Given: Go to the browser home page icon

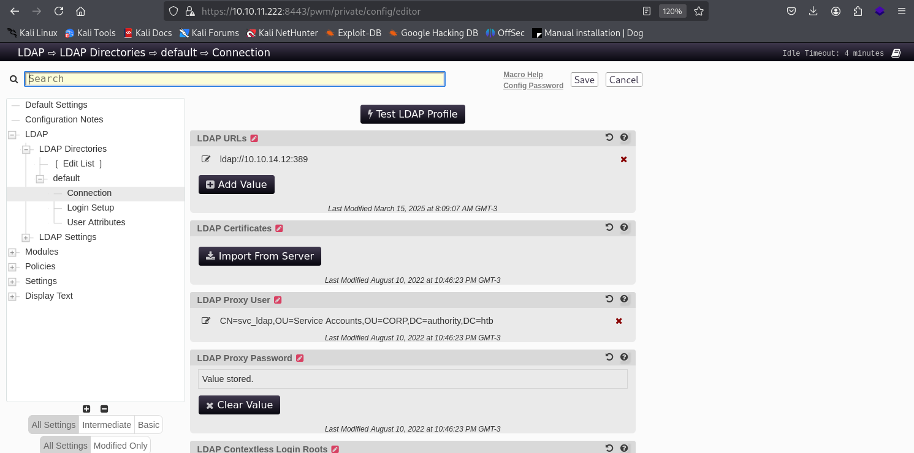Looking at the screenshot, I should 80,11.
